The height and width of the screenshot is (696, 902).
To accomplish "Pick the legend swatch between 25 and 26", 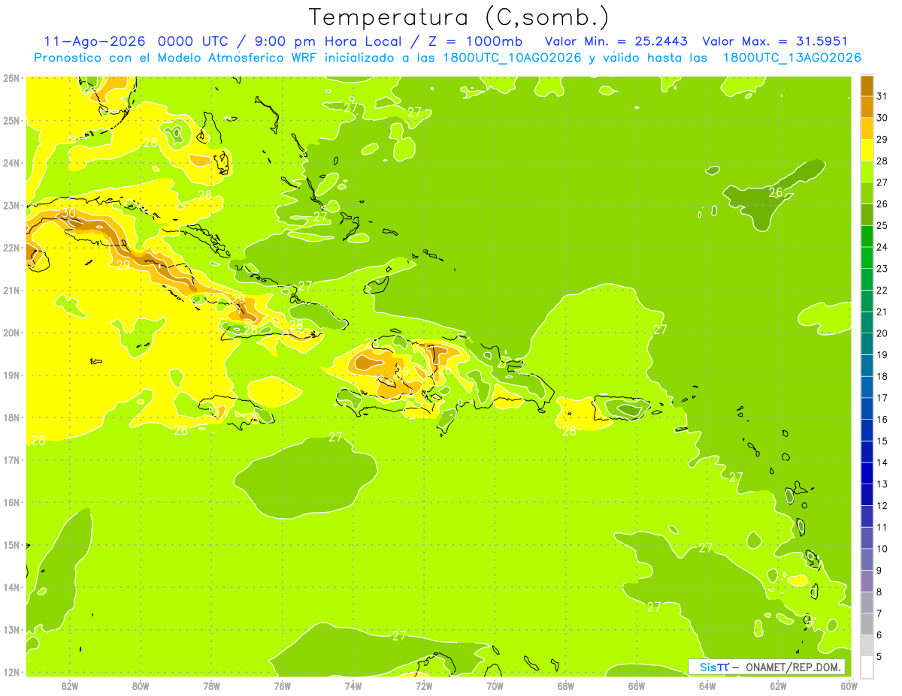I will coord(867,215).
